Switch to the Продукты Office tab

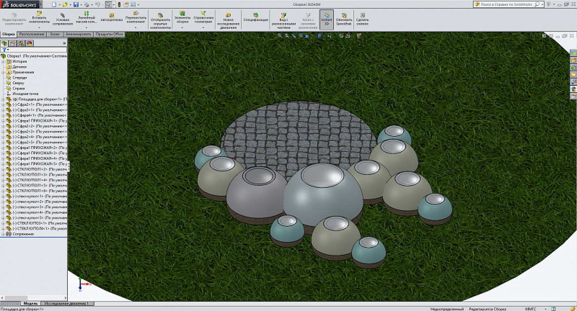tap(109, 34)
